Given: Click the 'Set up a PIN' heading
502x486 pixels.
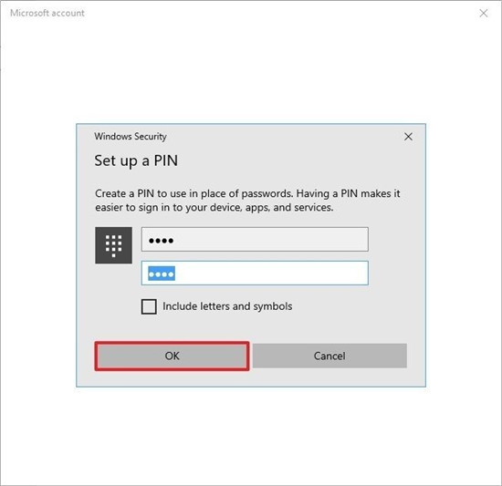Looking at the screenshot, I should 136,160.
